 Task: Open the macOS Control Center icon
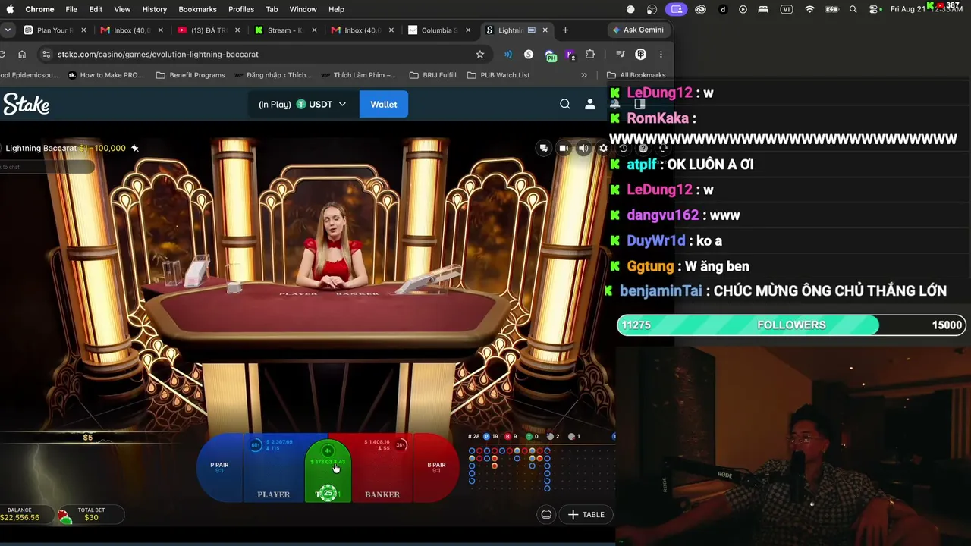pyautogui.click(x=875, y=9)
